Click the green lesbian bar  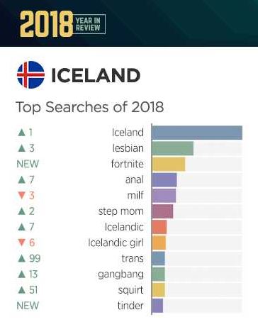tap(173, 148)
